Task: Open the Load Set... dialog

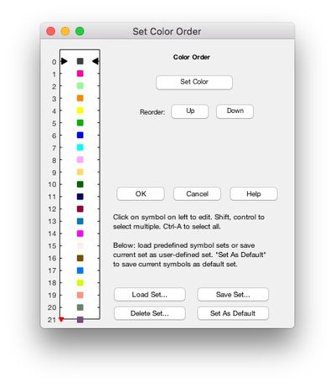Action: (x=150, y=295)
